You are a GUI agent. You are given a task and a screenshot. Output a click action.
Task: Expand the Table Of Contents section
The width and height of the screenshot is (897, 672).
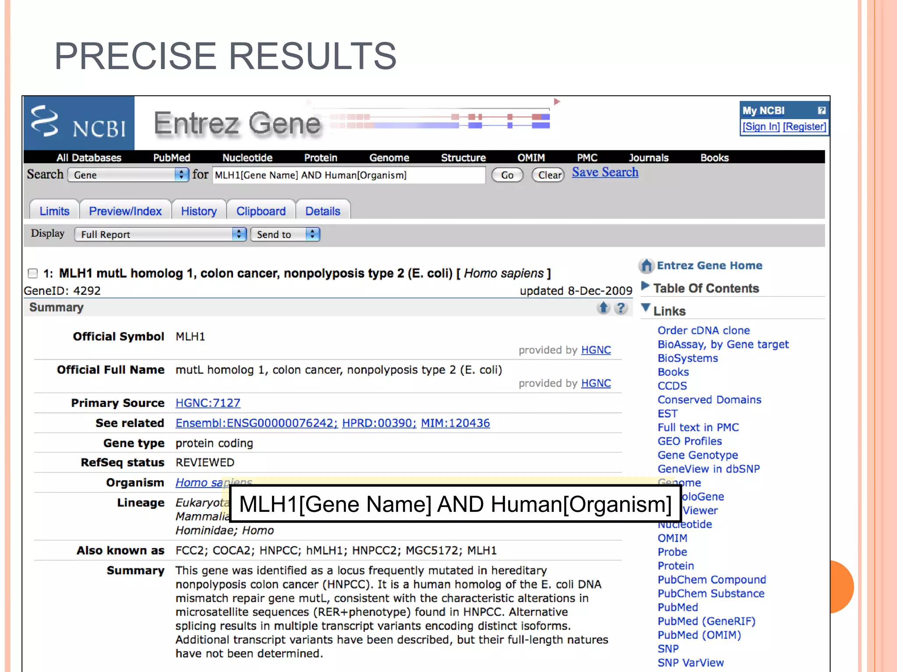[x=645, y=287]
